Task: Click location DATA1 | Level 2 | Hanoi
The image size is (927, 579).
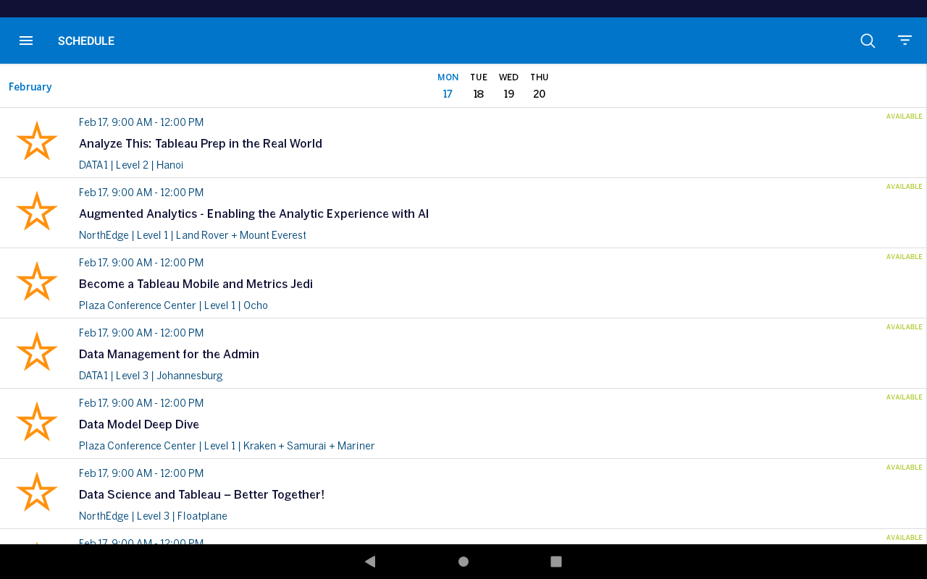Action: 131,165
